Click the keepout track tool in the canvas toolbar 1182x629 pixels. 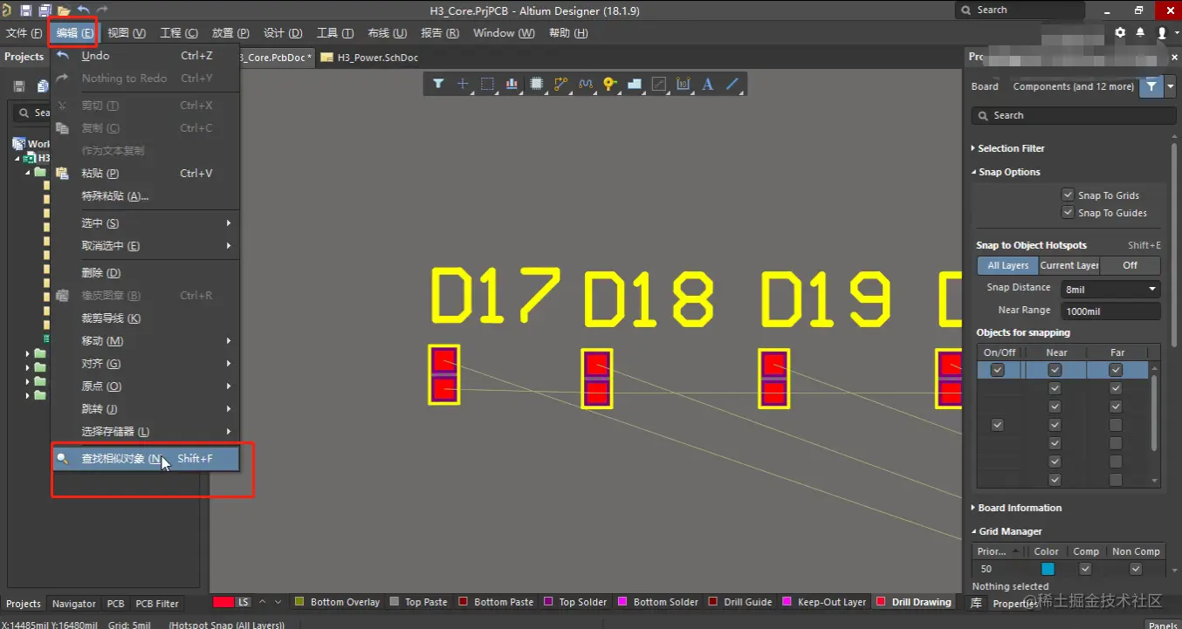[659, 84]
